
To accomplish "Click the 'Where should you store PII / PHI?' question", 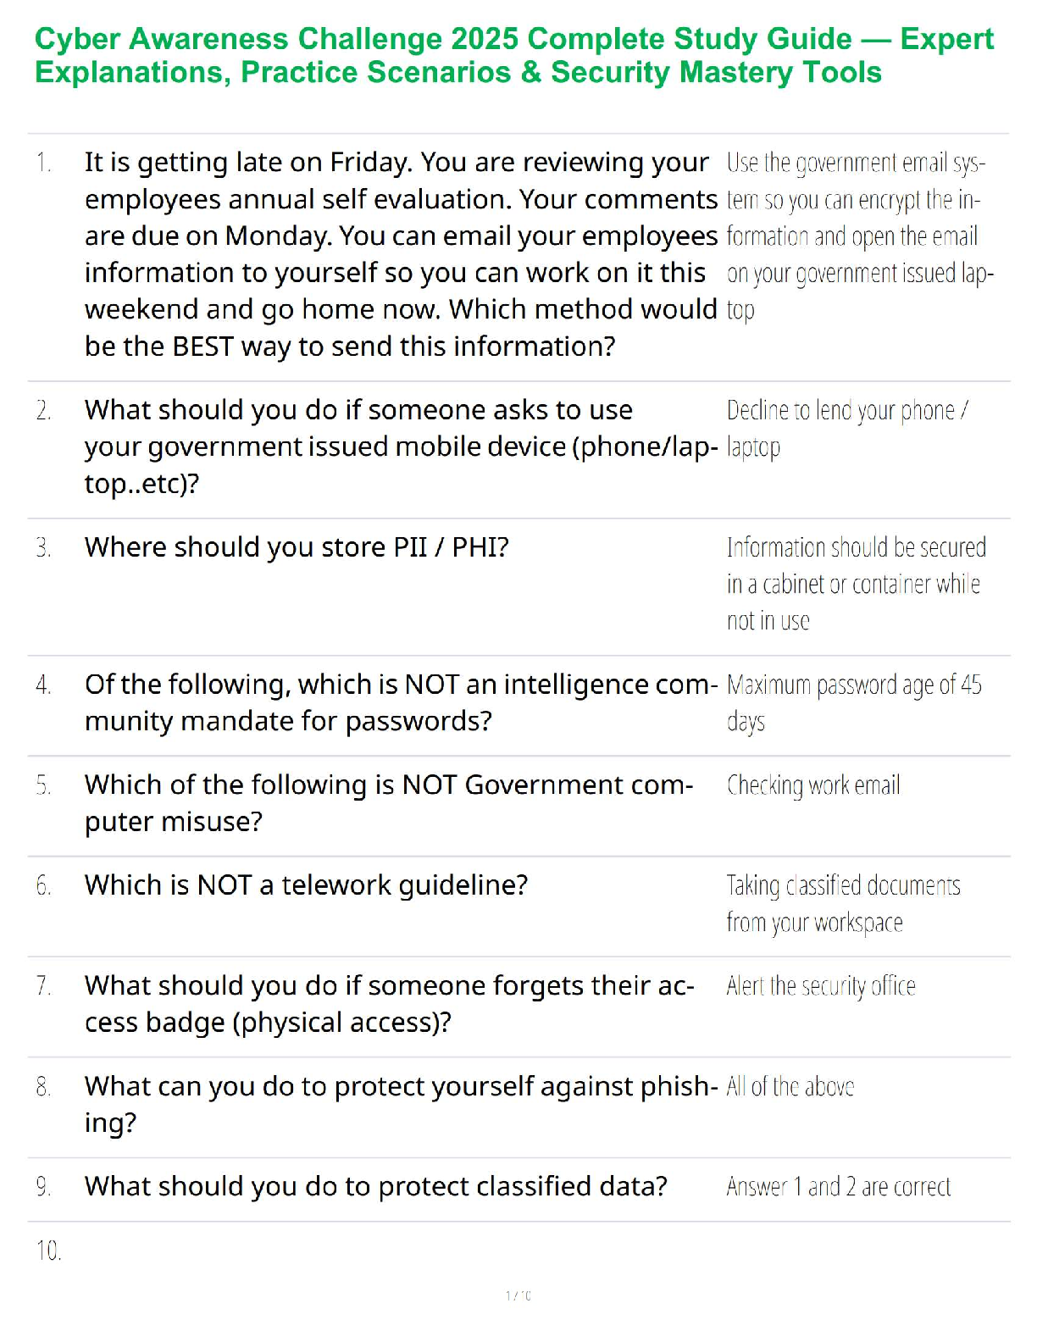I will pos(297,547).
